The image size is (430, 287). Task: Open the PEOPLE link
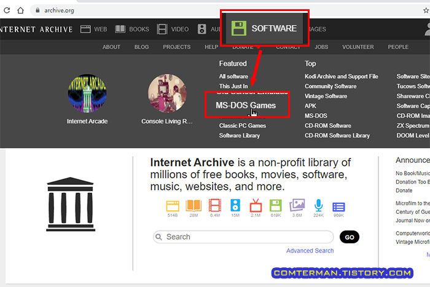pyautogui.click(x=398, y=47)
